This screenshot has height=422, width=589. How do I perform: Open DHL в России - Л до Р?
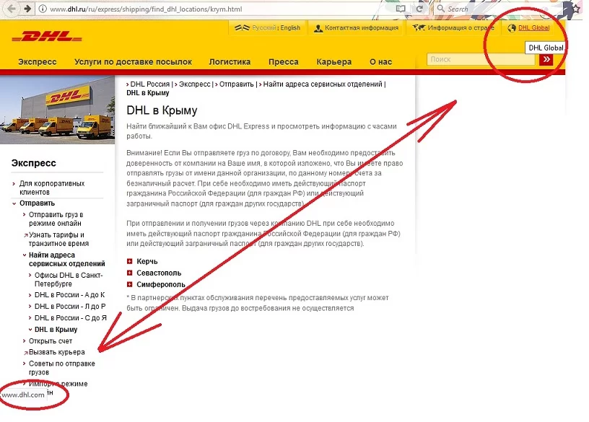tap(70, 307)
